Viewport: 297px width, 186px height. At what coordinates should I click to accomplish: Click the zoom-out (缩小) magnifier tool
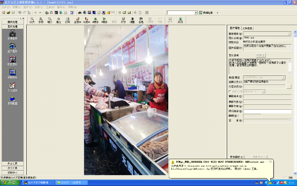pyautogui.click(x=49, y=20)
